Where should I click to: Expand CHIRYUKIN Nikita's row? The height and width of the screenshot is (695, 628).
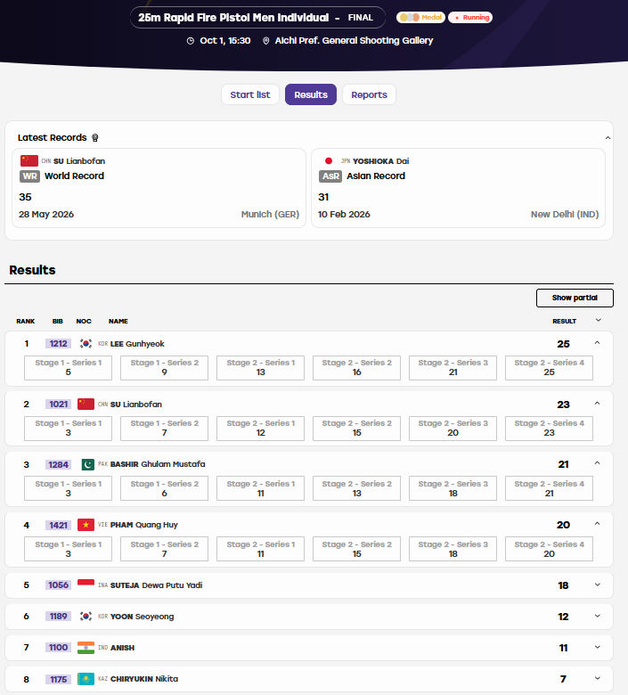598,678
